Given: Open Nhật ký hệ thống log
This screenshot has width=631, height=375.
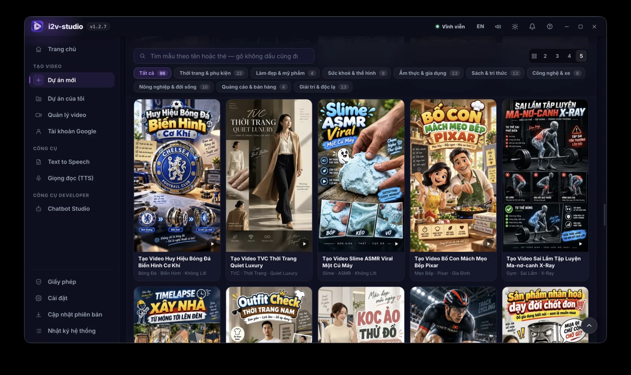Looking at the screenshot, I should click(x=72, y=331).
